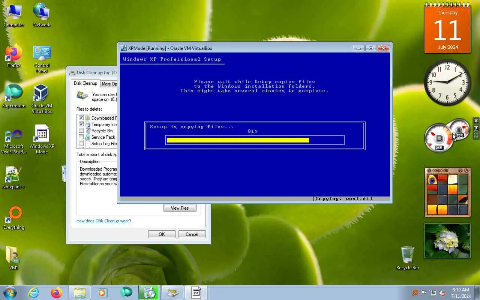Click the flower slideshow gadget picture

pos(447,241)
